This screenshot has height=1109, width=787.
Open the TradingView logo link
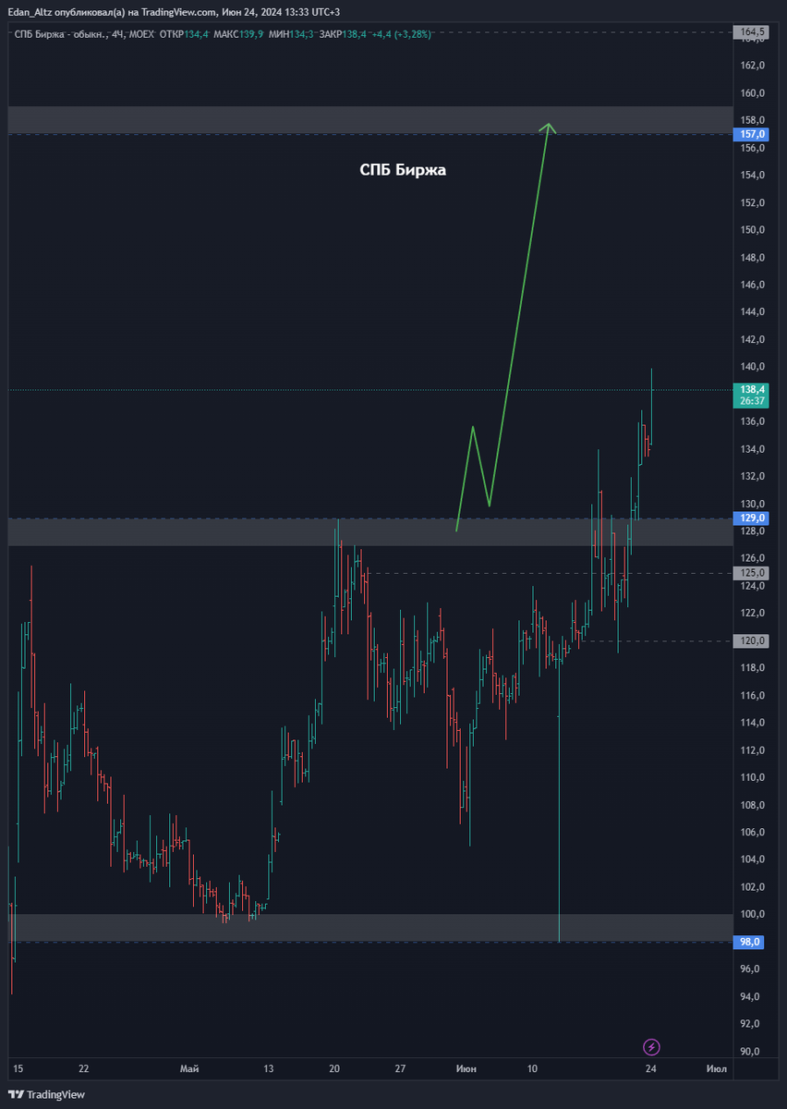[x=47, y=1094]
